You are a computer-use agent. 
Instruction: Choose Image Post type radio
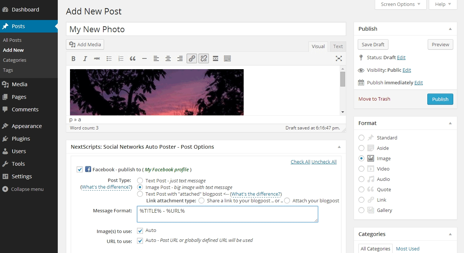click(x=140, y=187)
